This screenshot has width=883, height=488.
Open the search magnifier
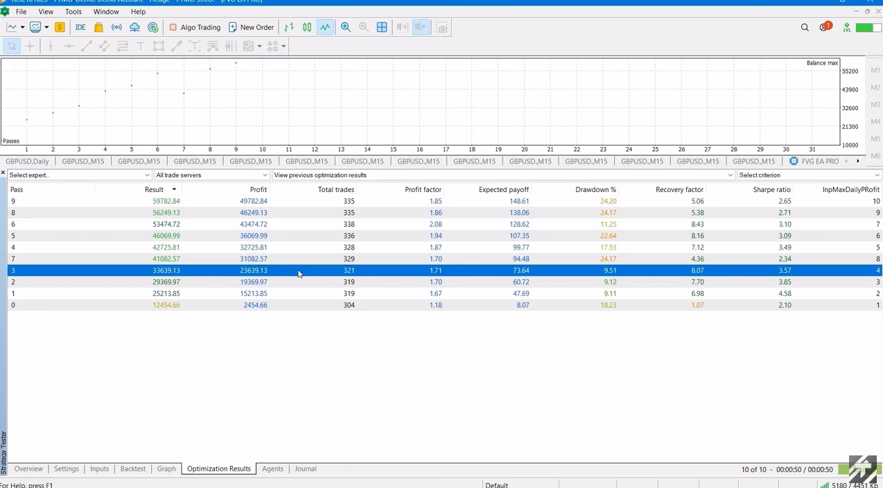[805, 27]
